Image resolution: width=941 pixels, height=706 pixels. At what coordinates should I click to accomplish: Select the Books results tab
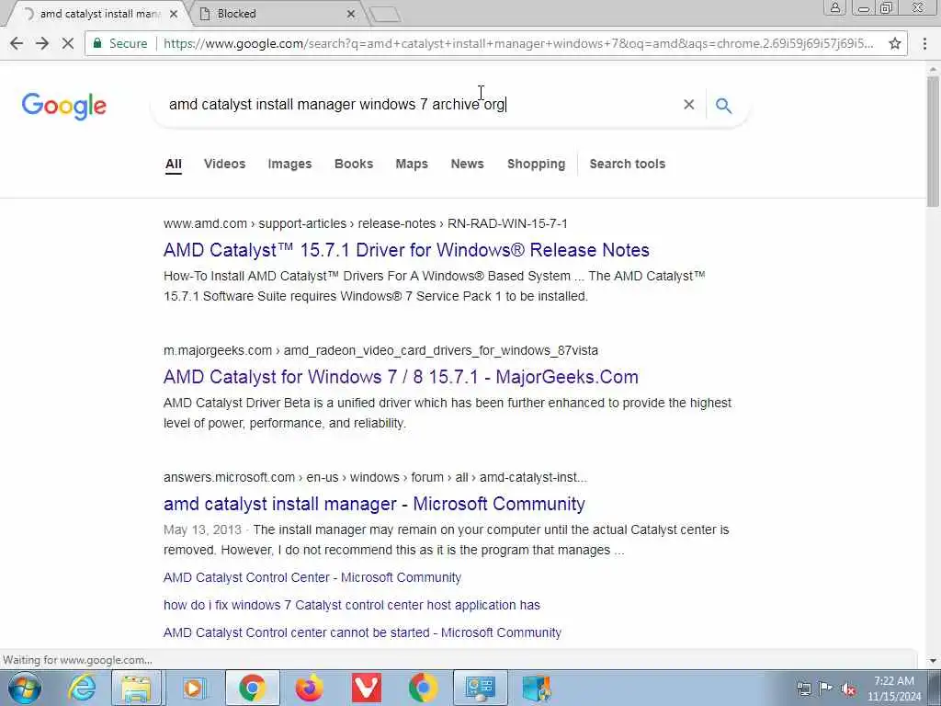(x=354, y=164)
